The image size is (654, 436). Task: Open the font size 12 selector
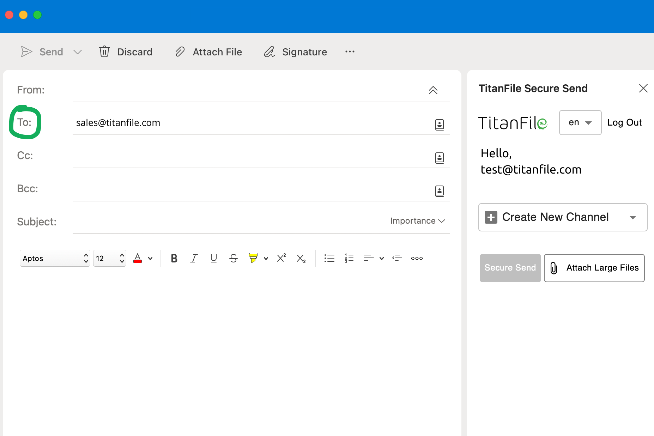[110, 258]
